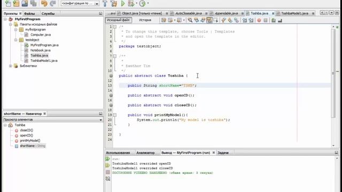Click the Clean and Build icon

point(114,3)
